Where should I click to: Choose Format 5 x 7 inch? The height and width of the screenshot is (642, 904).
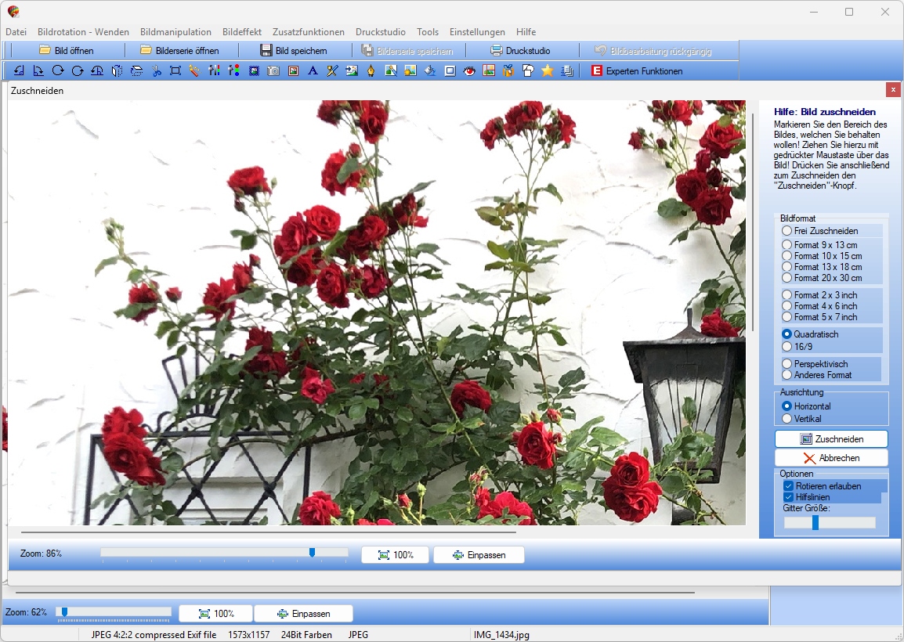click(x=819, y=317)
